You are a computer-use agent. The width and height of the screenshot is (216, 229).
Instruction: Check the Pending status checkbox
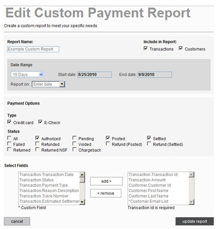(x=75, y=138)
